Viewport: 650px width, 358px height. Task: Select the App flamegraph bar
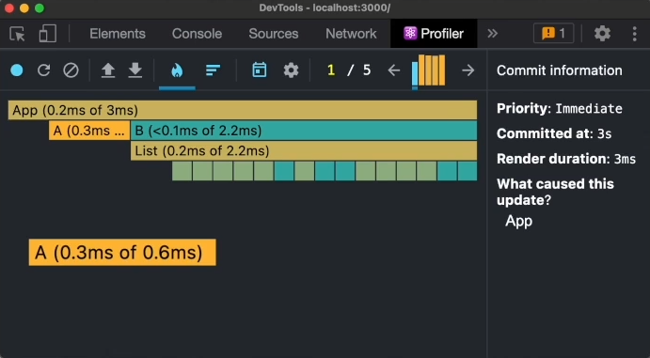243,110
